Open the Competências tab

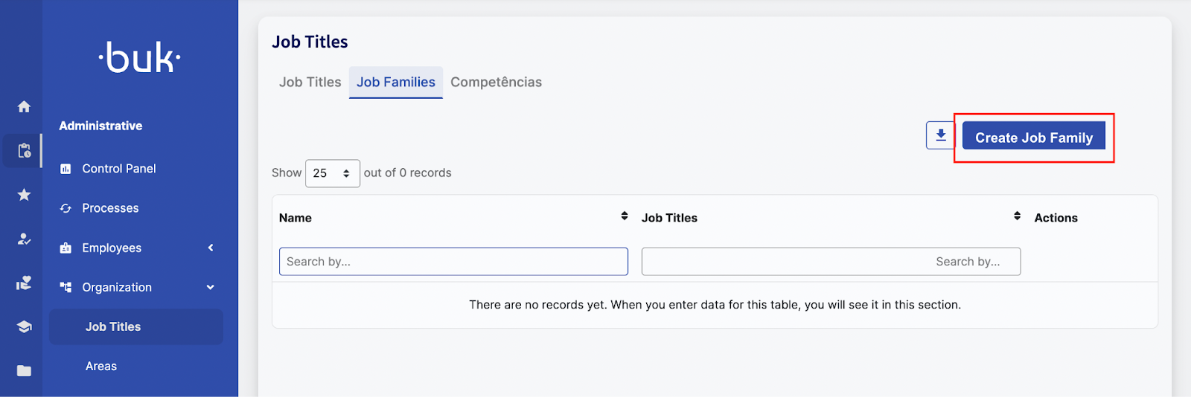[x=496, y=83]
